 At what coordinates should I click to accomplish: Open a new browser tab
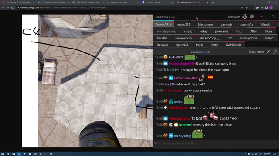tap(213, 3)
